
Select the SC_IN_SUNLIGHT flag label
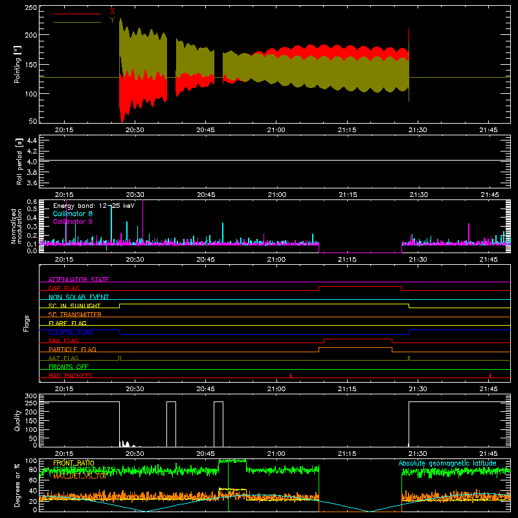74,306
